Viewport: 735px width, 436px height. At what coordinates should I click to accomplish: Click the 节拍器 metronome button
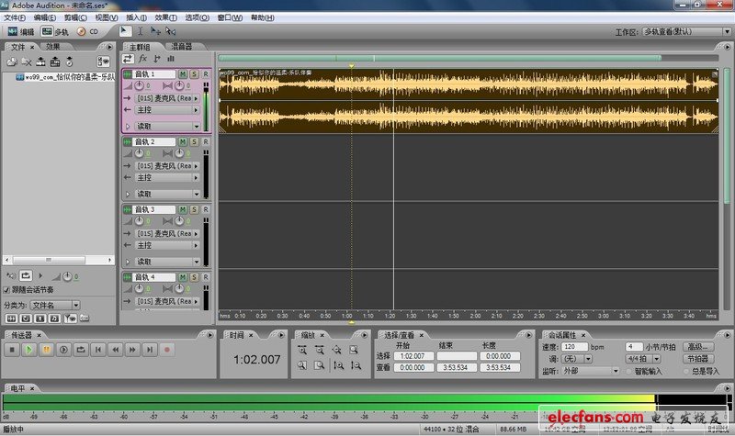(698, 359)
